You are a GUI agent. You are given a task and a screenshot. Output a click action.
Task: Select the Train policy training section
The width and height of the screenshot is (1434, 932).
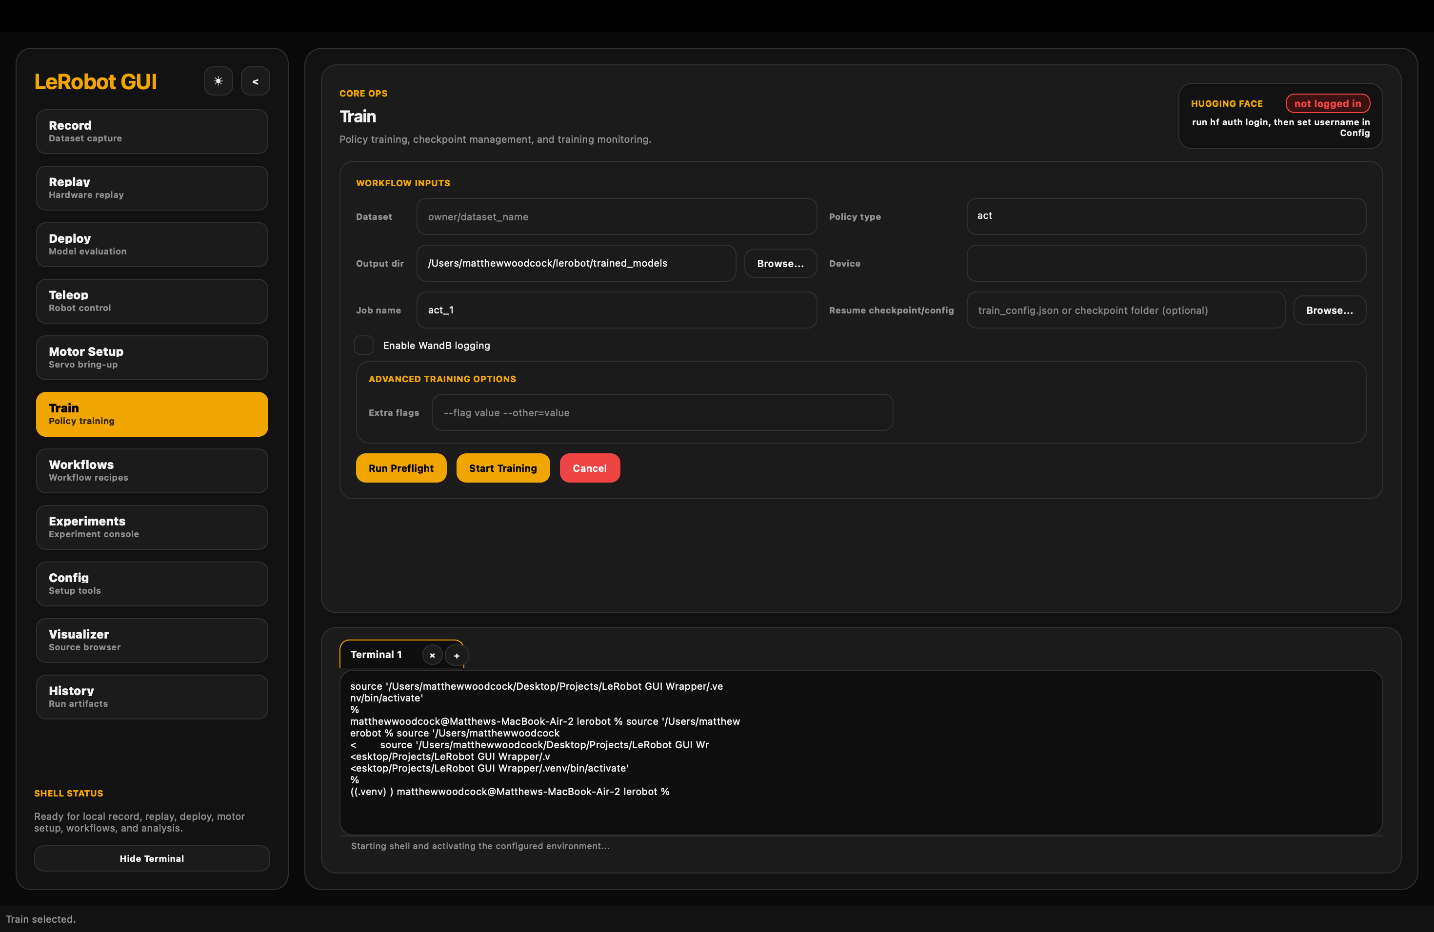click(x=152, y=414)
